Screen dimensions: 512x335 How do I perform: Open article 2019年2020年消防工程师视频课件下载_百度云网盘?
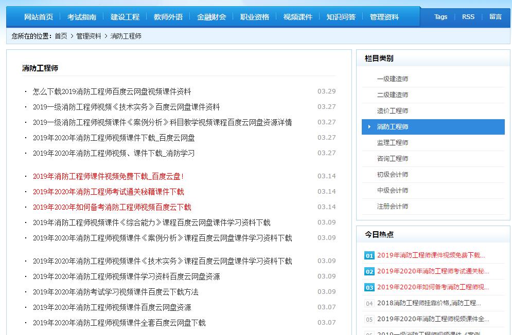114,138
